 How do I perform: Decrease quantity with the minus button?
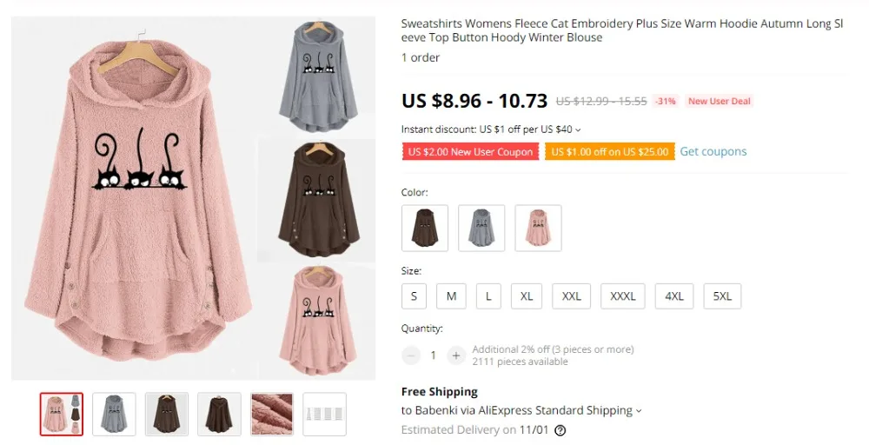tap(411, 355)
